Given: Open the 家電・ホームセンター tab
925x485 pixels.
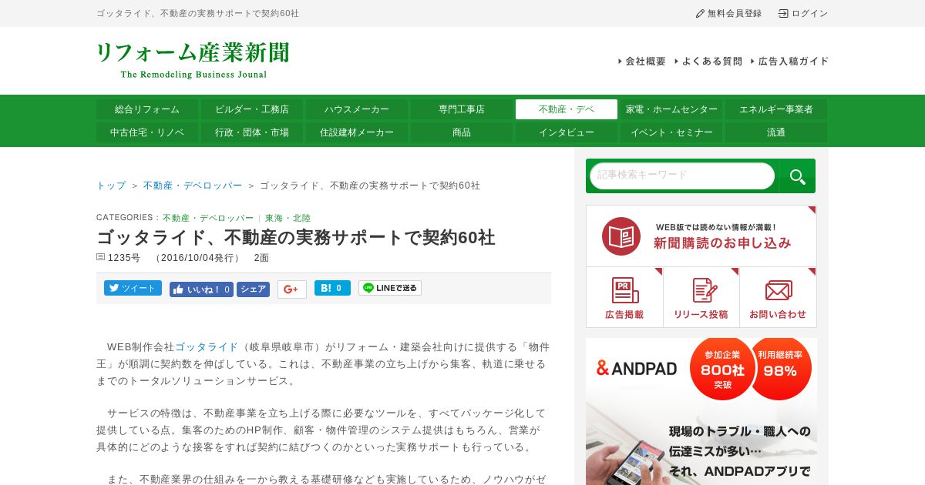Looking at the screenshot, I should click(671, 109).
